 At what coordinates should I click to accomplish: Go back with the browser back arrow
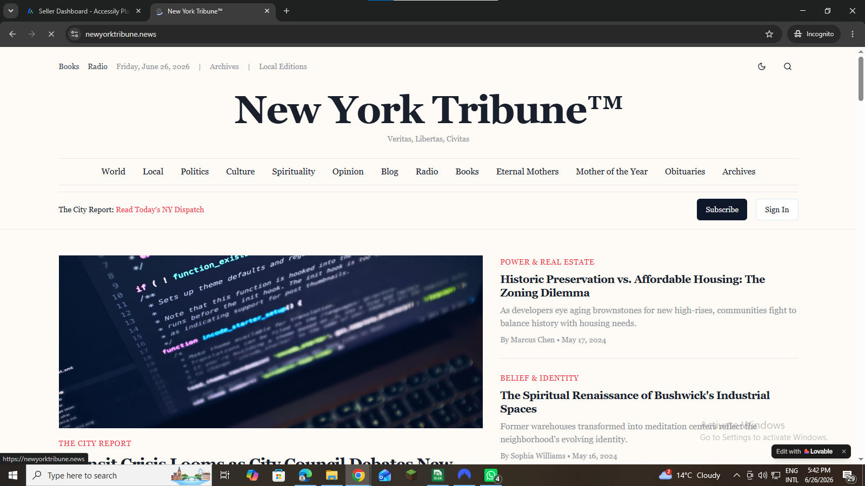(x=12, y=34)
